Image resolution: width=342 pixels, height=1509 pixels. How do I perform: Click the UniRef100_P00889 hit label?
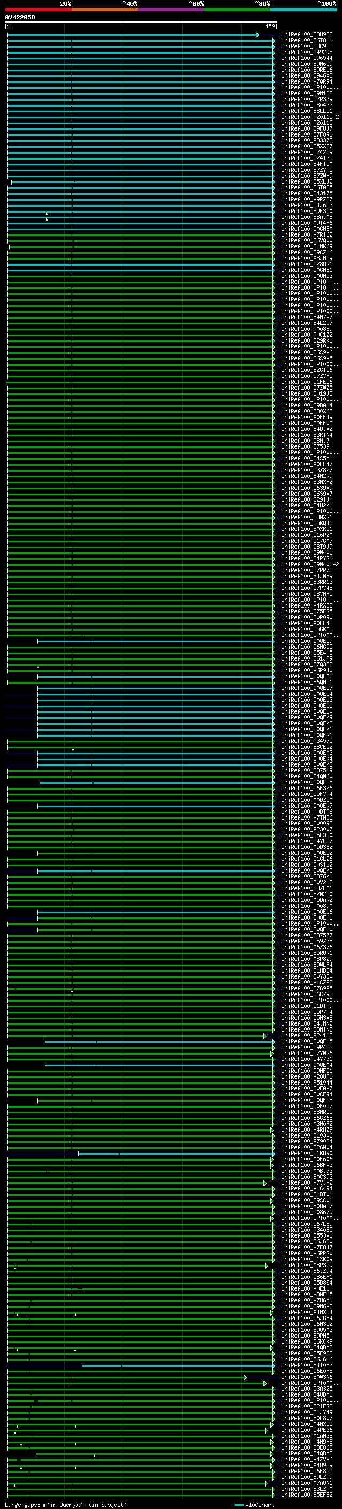307,329
